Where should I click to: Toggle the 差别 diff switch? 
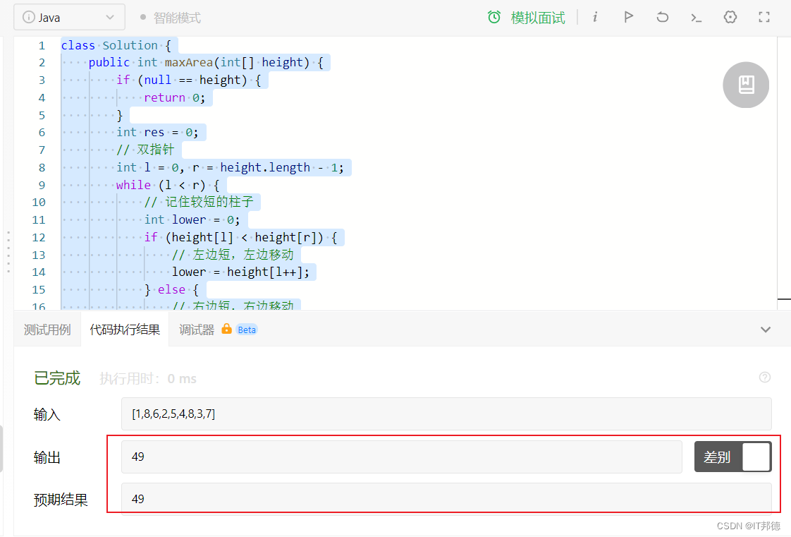pyautogui.click(x=733, y=457)
